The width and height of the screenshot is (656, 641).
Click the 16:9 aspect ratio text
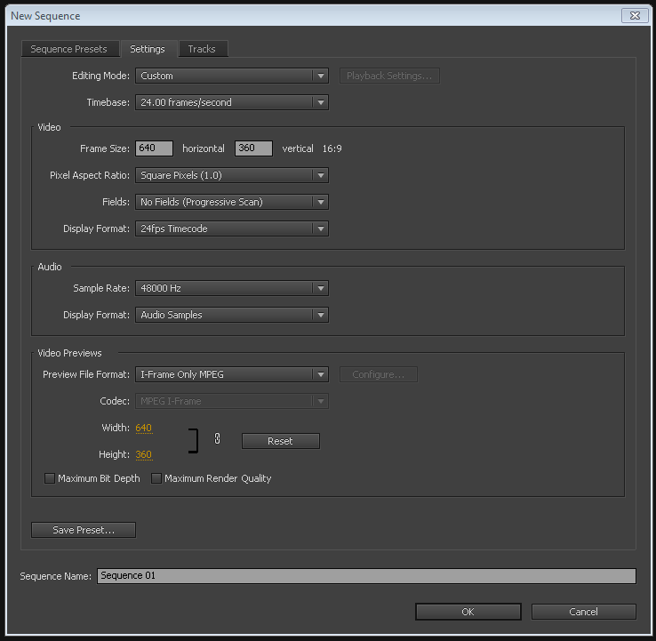click(332, 148)
